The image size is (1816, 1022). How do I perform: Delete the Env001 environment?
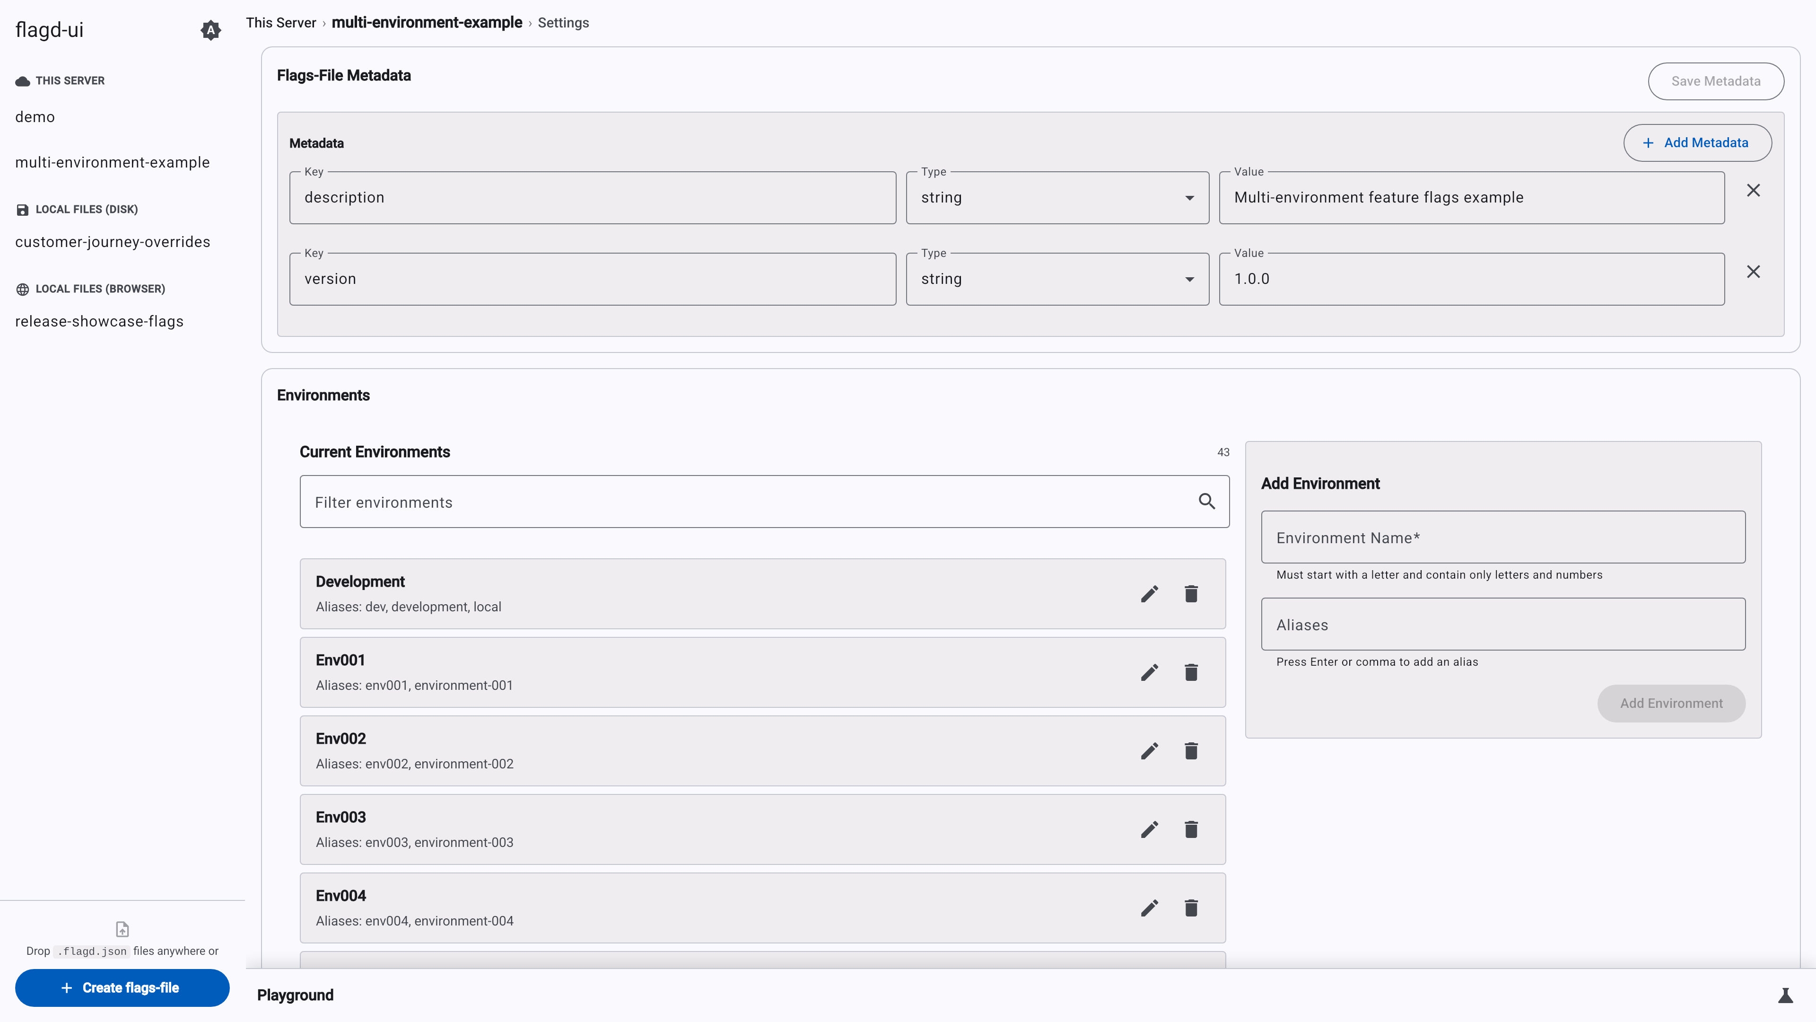click(1191, 672)
